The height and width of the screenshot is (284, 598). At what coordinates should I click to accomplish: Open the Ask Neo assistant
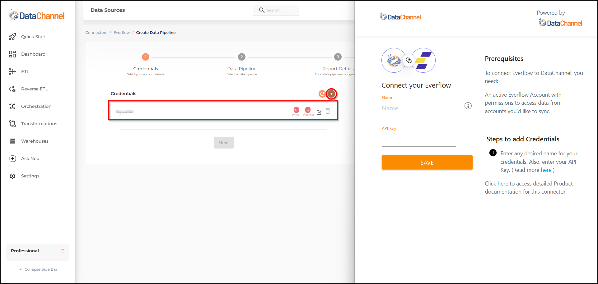(x=30, y=158)
